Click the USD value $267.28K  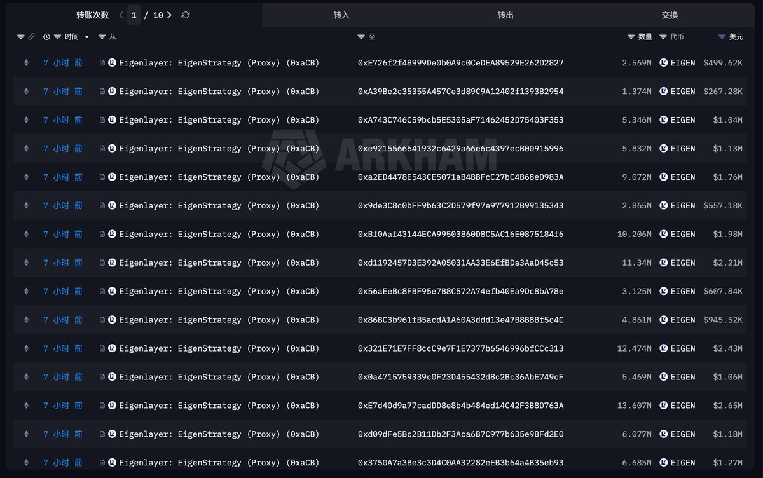coord(723,92)
